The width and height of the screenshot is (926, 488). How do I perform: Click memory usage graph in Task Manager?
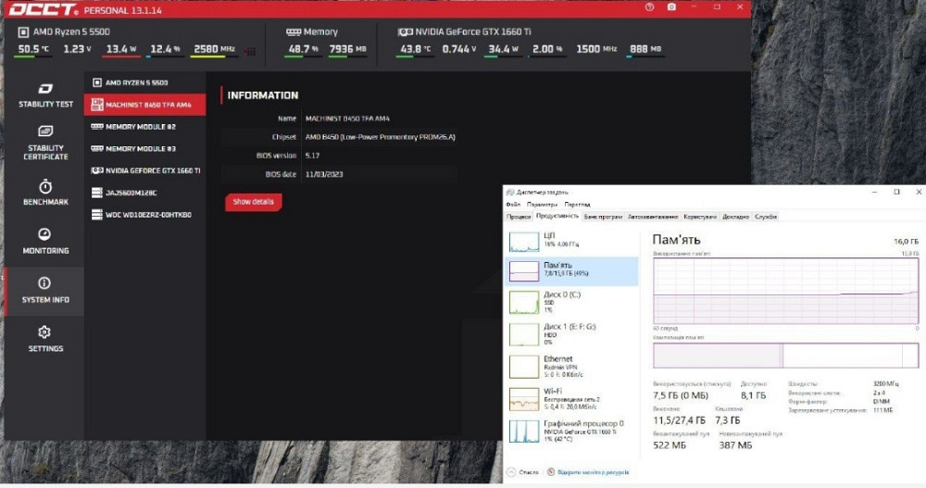coord(785,291)
